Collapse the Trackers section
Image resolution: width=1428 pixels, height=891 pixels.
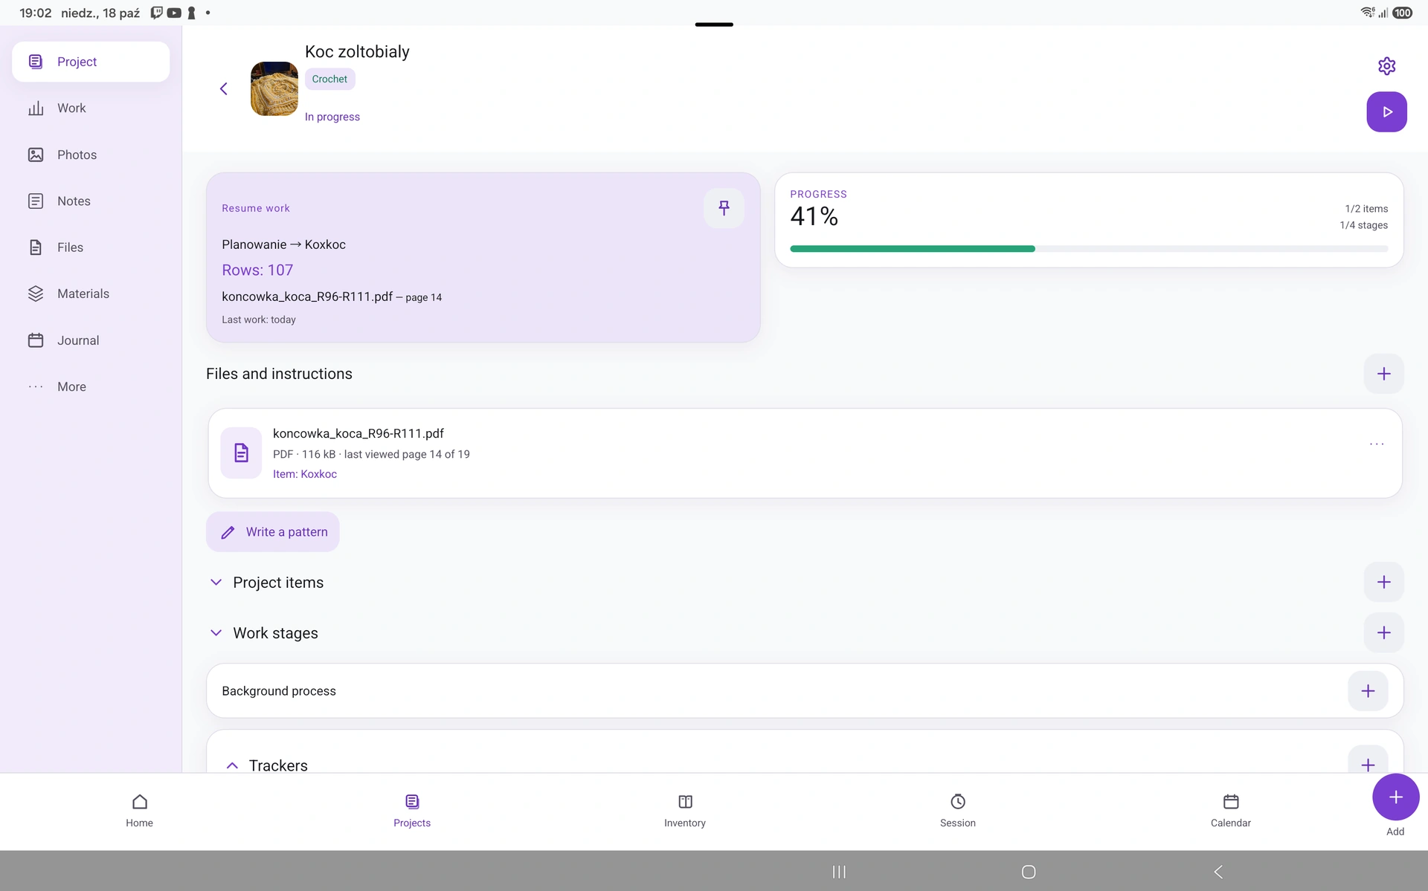pos(232,765)
